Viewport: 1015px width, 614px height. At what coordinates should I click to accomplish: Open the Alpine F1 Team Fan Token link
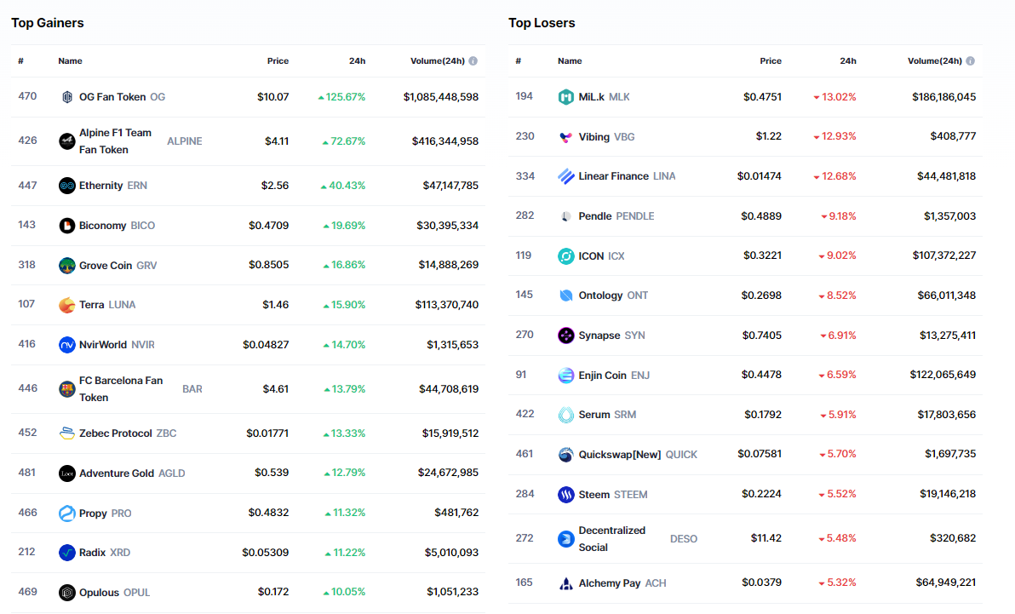(x=115, y=141)
